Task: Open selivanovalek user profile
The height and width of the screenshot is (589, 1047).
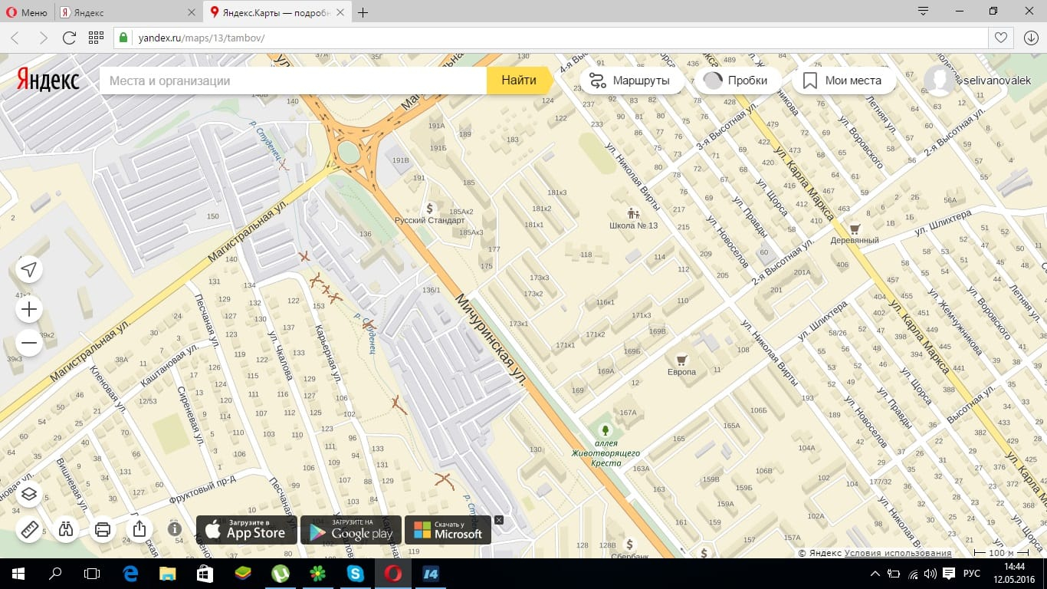Action: pos(980,81)
